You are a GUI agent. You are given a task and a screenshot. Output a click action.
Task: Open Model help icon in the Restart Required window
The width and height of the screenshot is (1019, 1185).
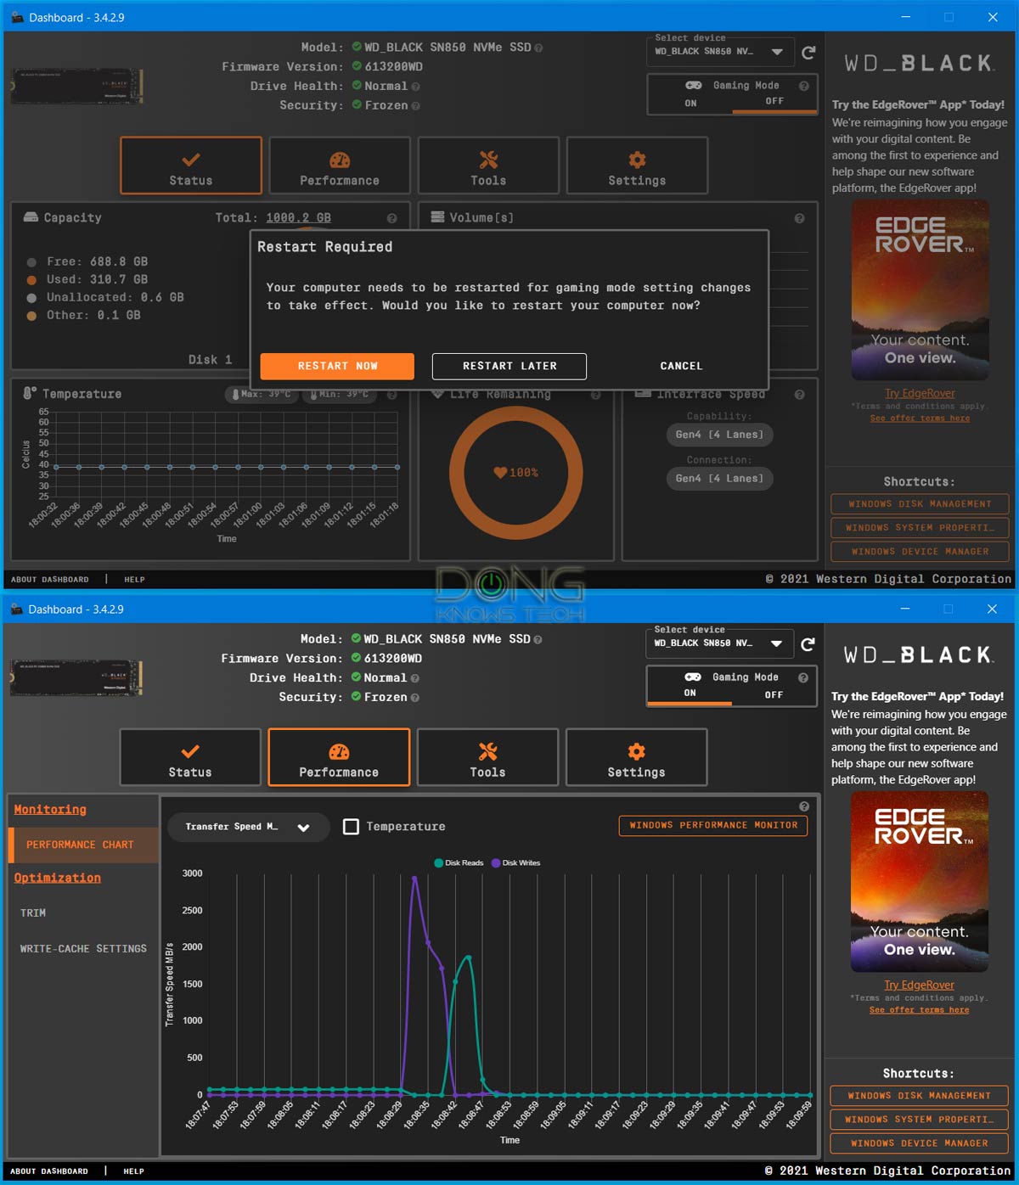tap(538, 48)
